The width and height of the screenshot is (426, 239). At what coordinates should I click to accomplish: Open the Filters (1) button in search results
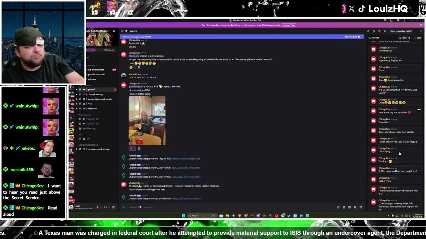tap(404, 38)
